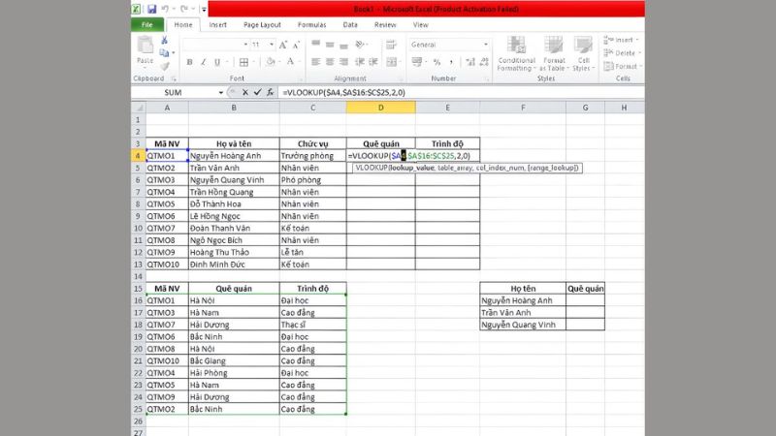Viewport: 776px width, 436px height.
Task: Click the Decrease Font Size icon
Action: 296,45
